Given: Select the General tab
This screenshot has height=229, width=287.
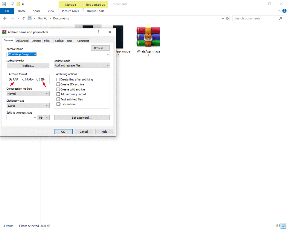Looking at the screenshot, I should (8, 40).
